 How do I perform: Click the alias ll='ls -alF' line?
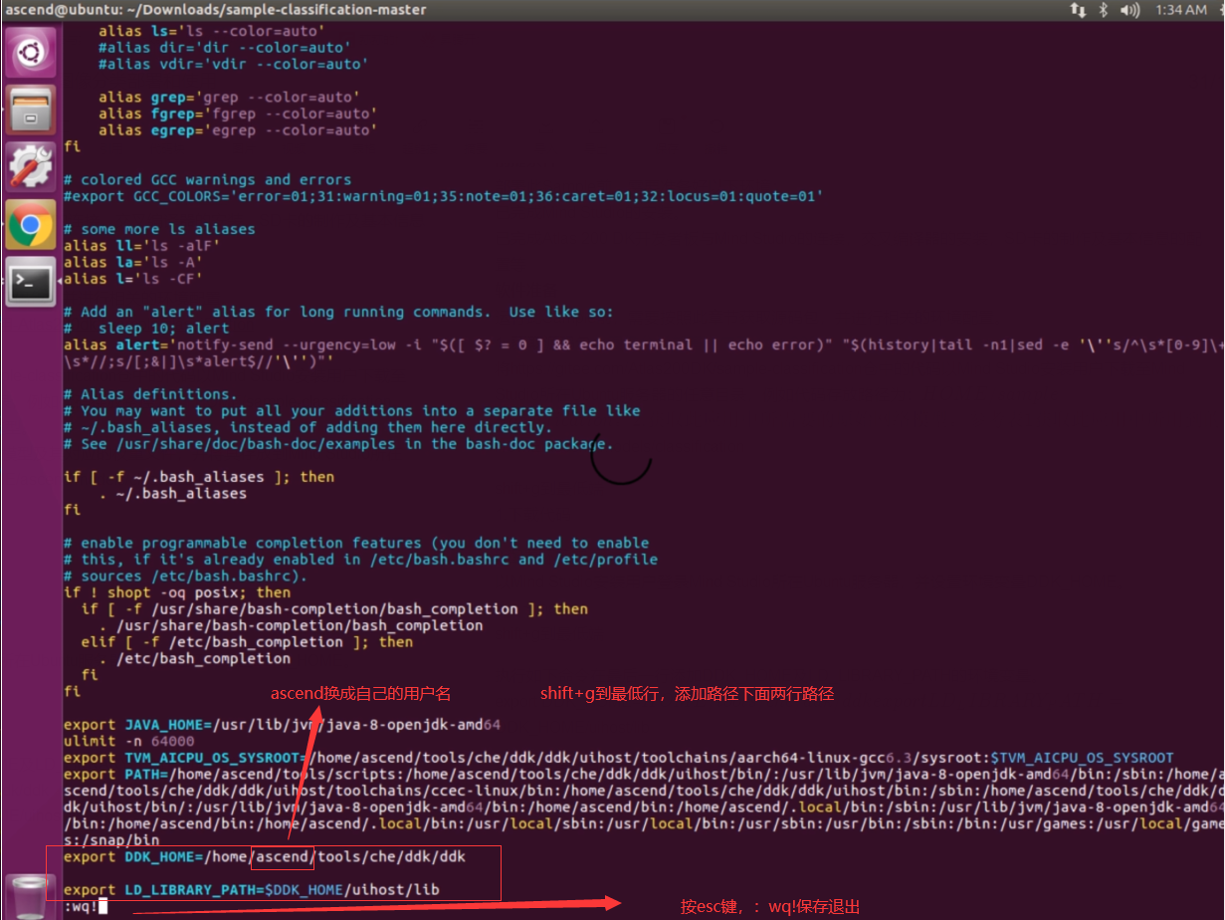pos(141,246)
